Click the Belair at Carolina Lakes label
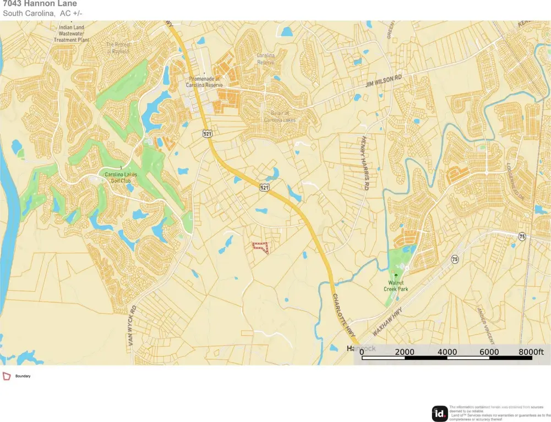 pyautogui.click(x=279, y=116)
